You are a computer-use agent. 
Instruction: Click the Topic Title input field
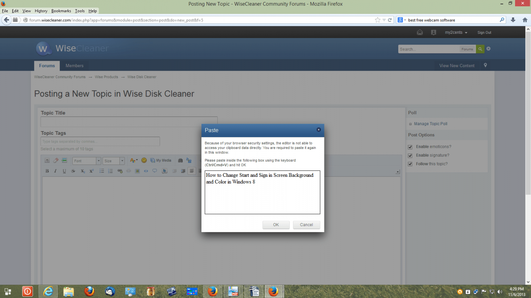click(x=129, y=122)
